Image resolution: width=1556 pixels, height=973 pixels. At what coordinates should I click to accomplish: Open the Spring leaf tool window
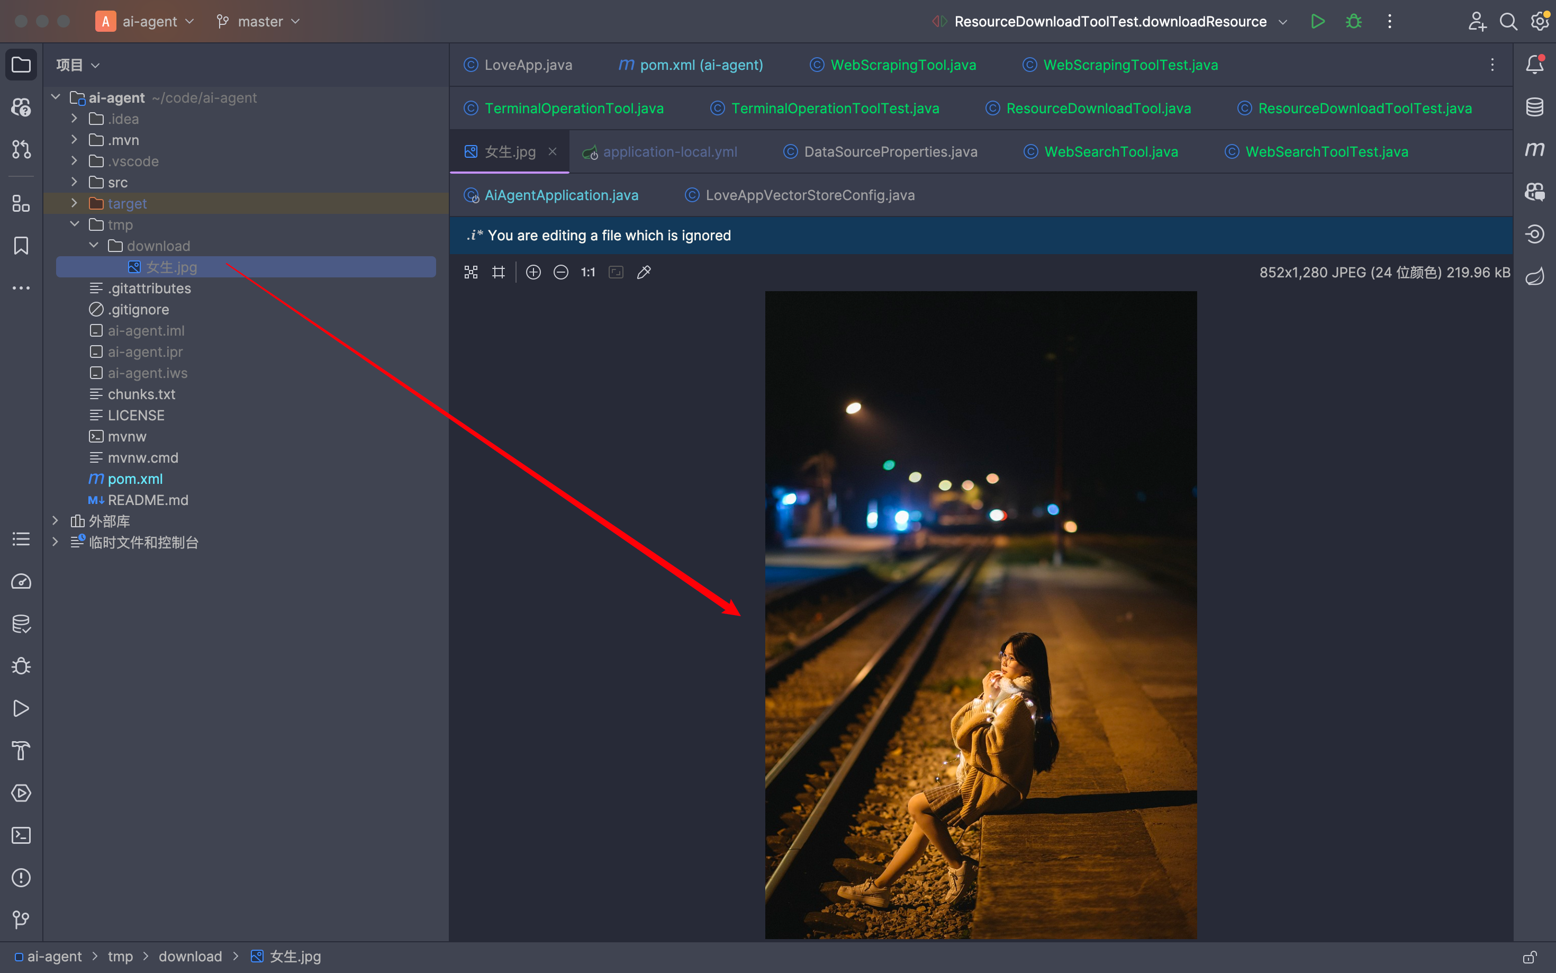tap(1535, 276)
